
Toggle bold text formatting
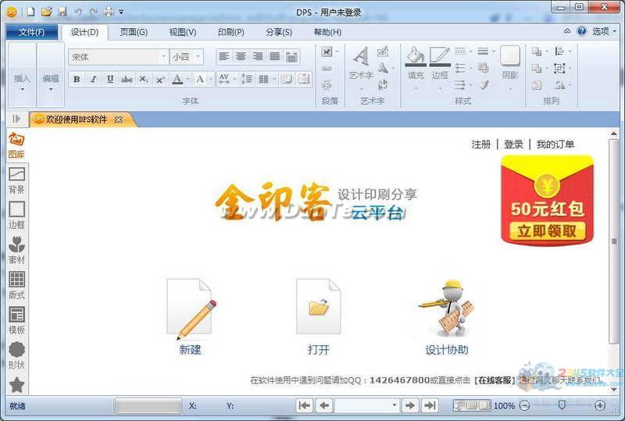(x=77, y=80)
